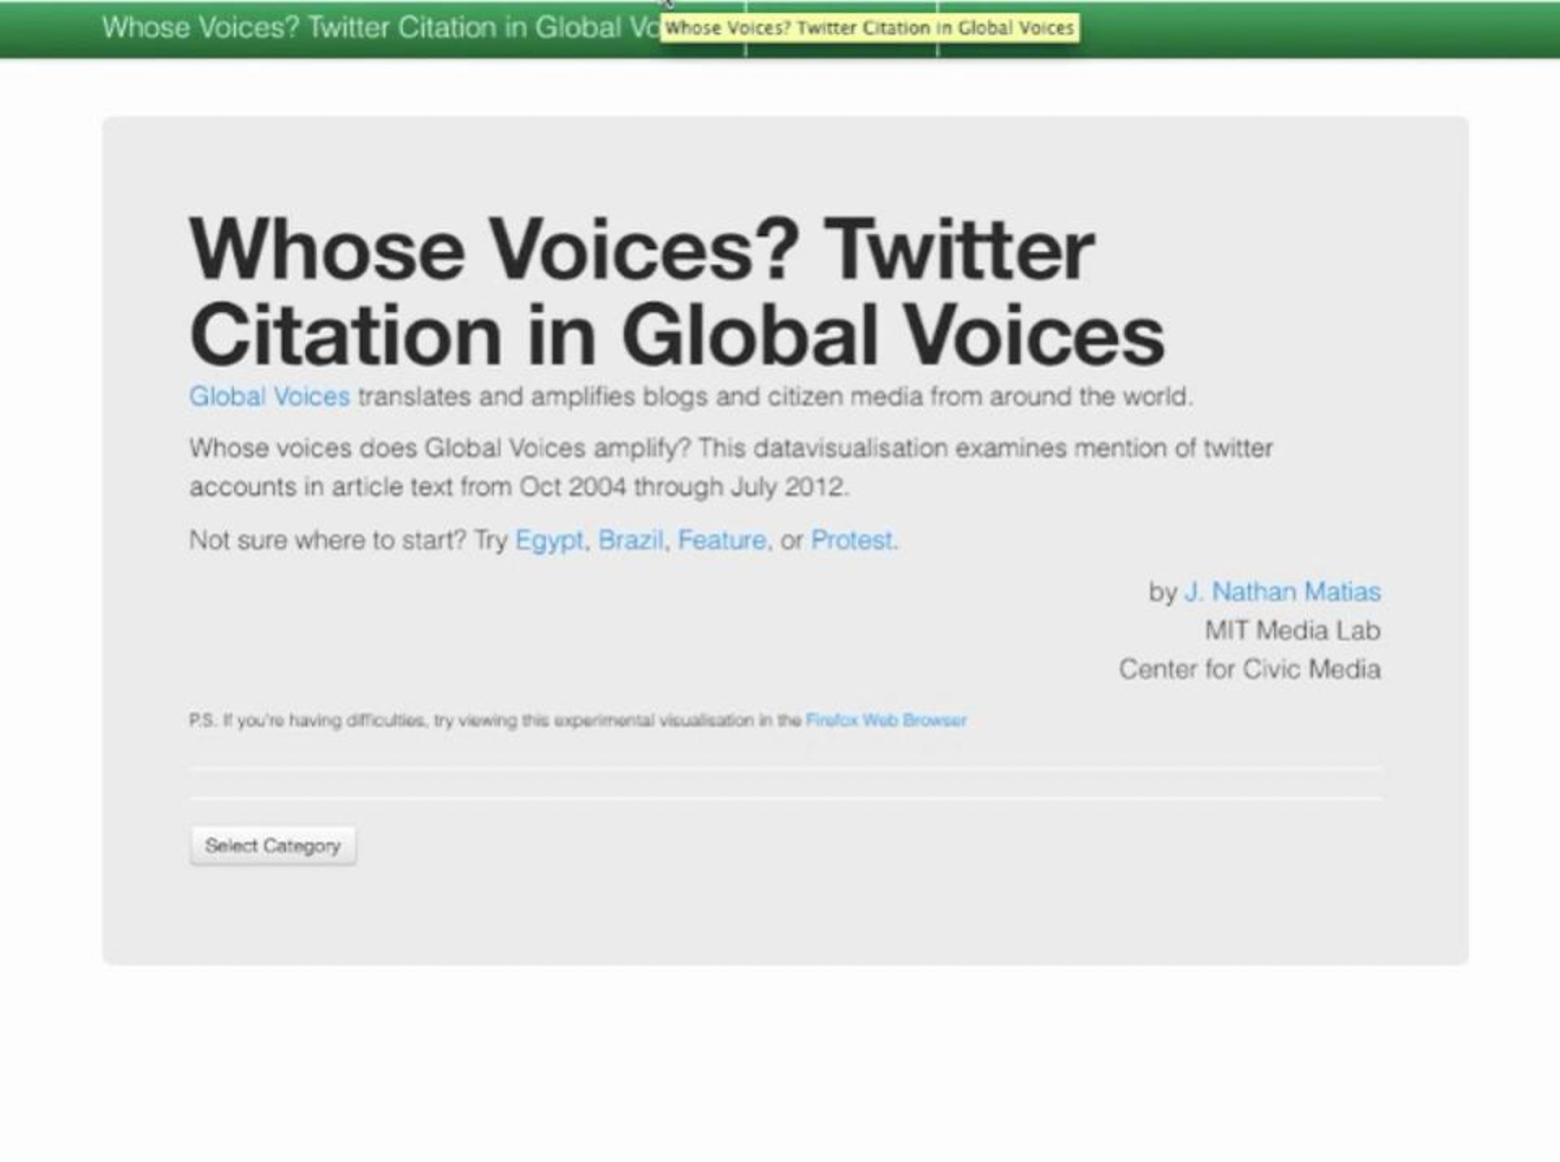Click the 'Not sure where to start?' text
The image size is (1560, 1162).
(x=327, y=540)
